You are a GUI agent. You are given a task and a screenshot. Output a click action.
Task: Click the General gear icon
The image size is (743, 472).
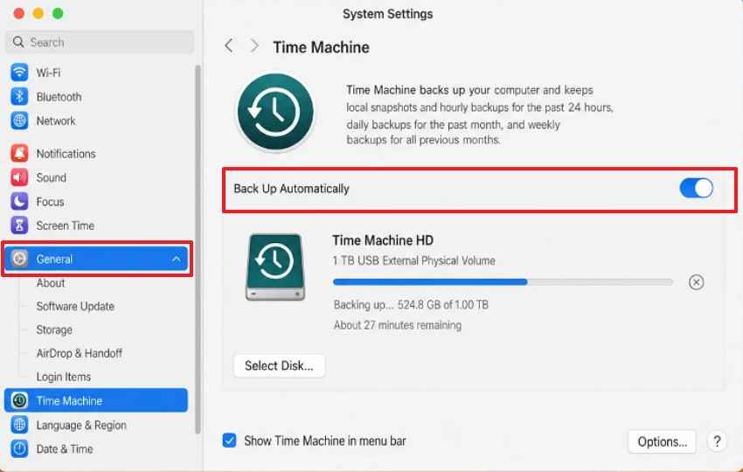(x=19, y=259)
